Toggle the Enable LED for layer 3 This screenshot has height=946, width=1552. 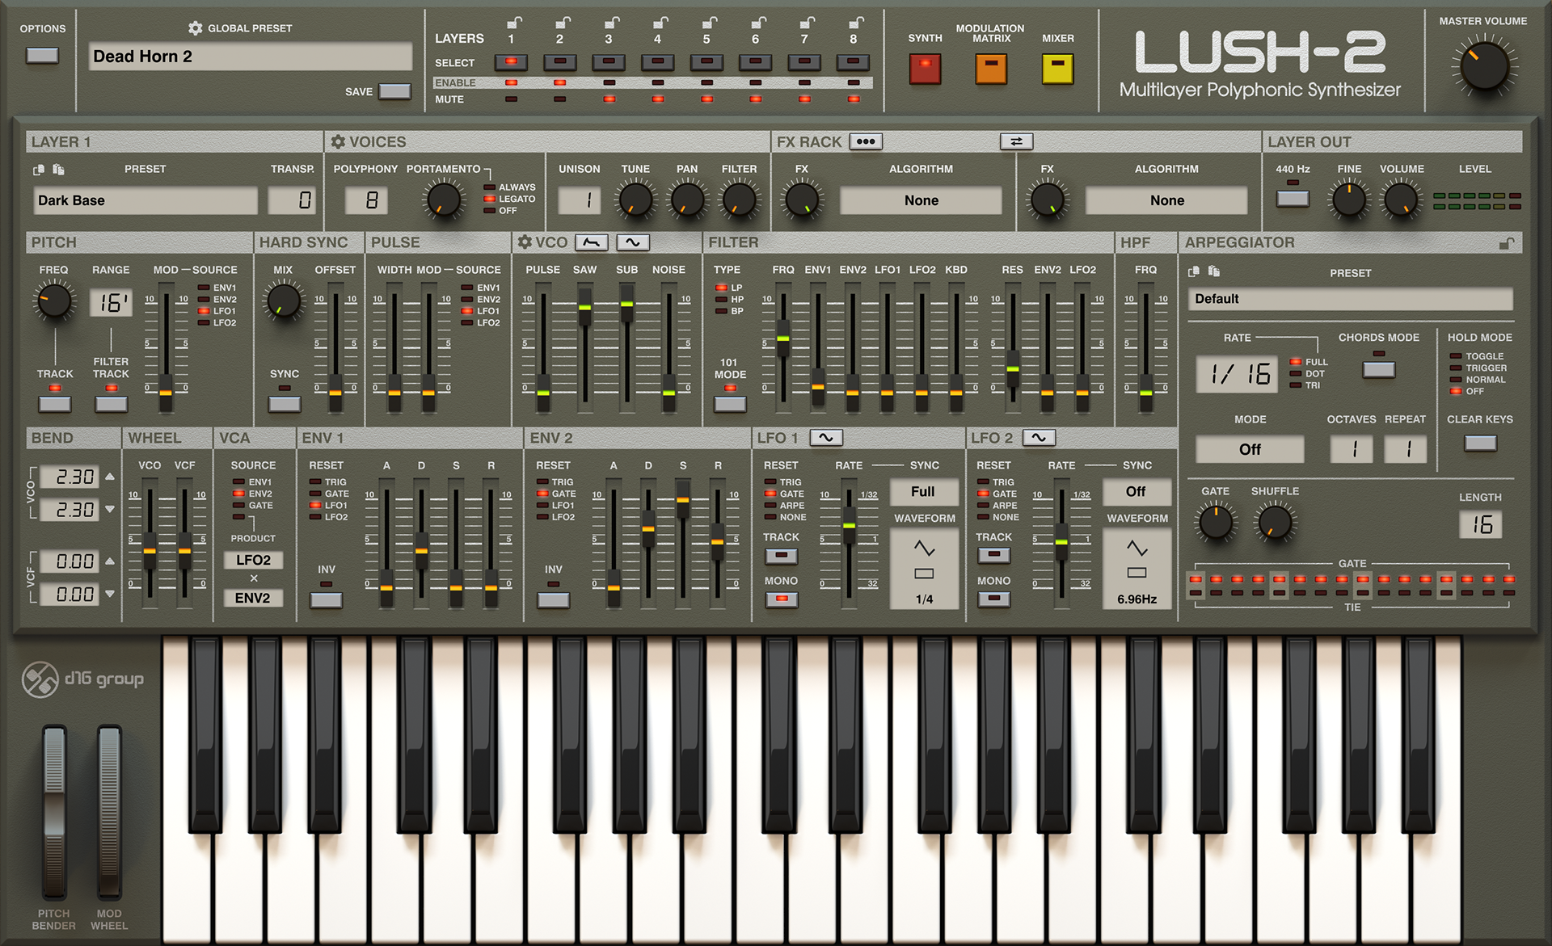pyautogui.click(x=609, y=83)
